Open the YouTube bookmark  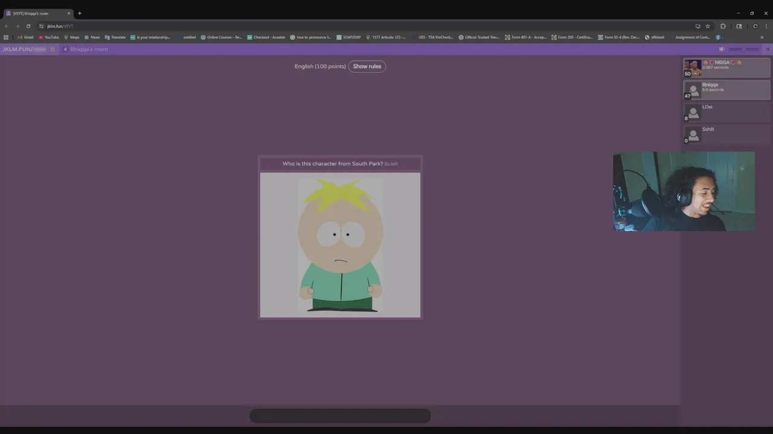point(49,37)
